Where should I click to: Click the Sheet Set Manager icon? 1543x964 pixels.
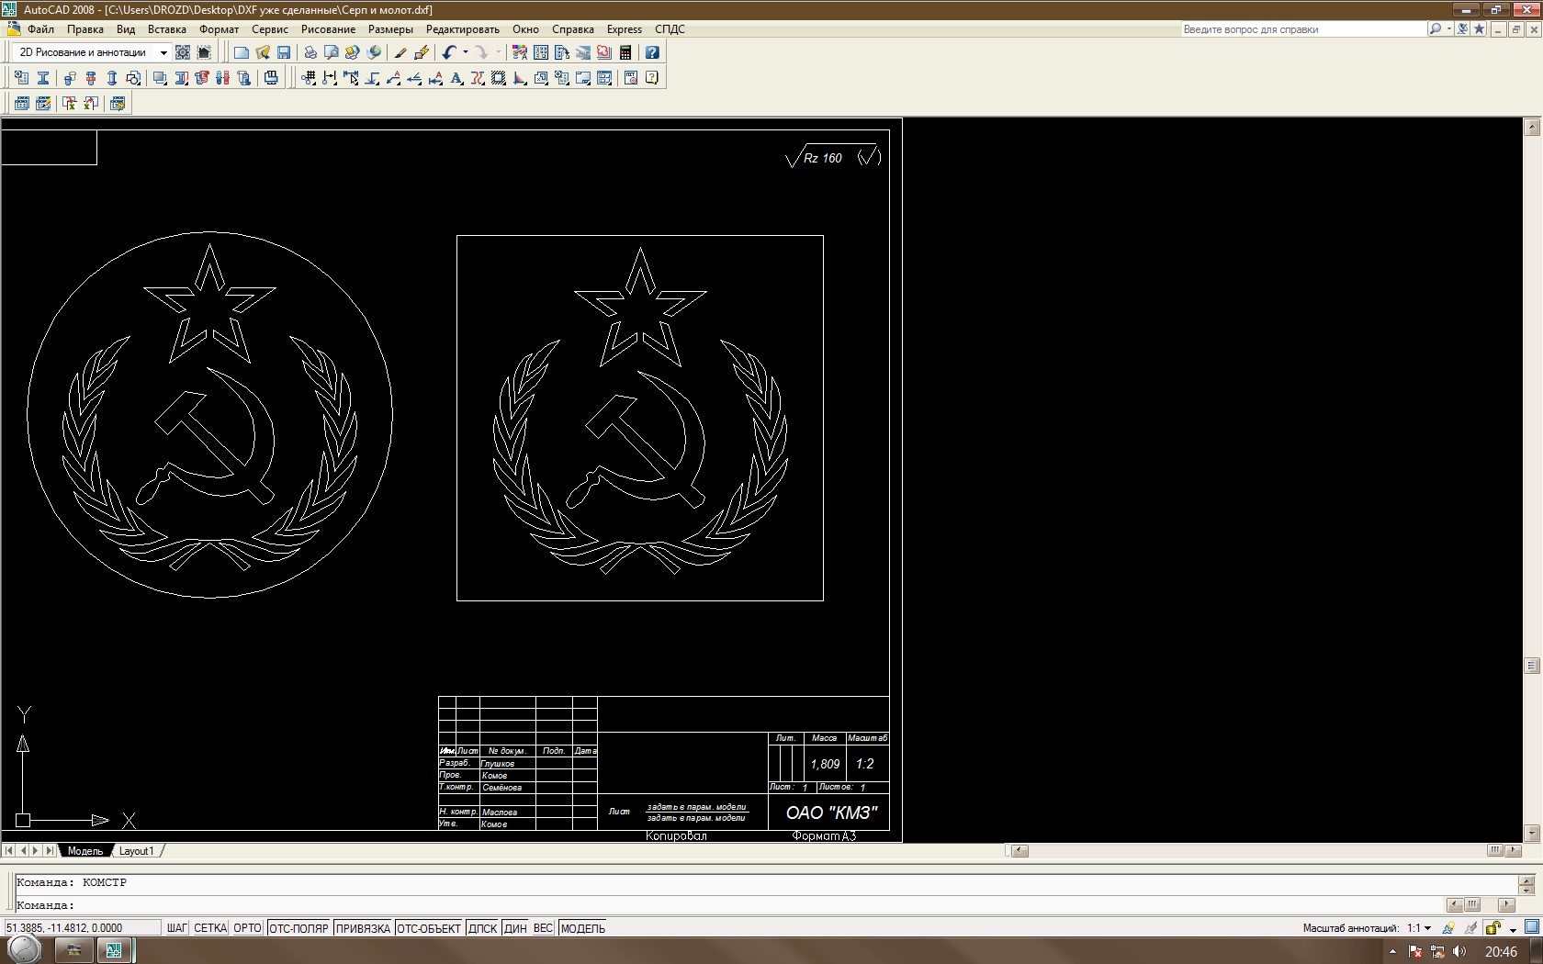click(583, 52)
